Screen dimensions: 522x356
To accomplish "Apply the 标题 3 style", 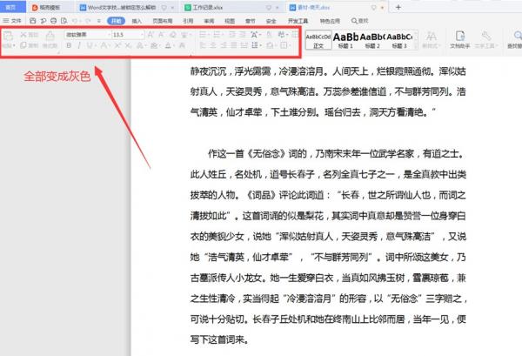I will pyautogui.click(x=399, y=40).
